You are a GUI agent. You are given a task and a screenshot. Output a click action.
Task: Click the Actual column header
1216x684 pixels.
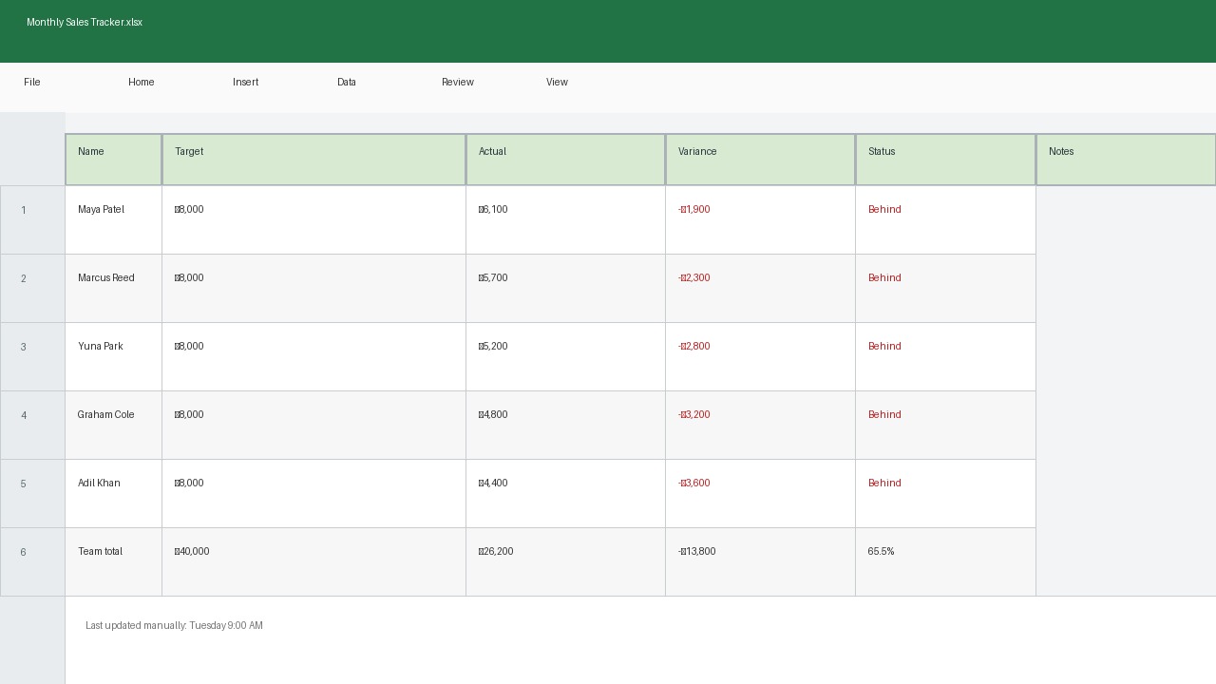tap(565, 160)
